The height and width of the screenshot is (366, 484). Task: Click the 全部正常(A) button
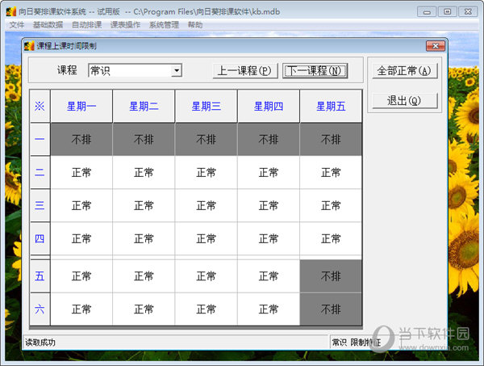coord(404,71)
